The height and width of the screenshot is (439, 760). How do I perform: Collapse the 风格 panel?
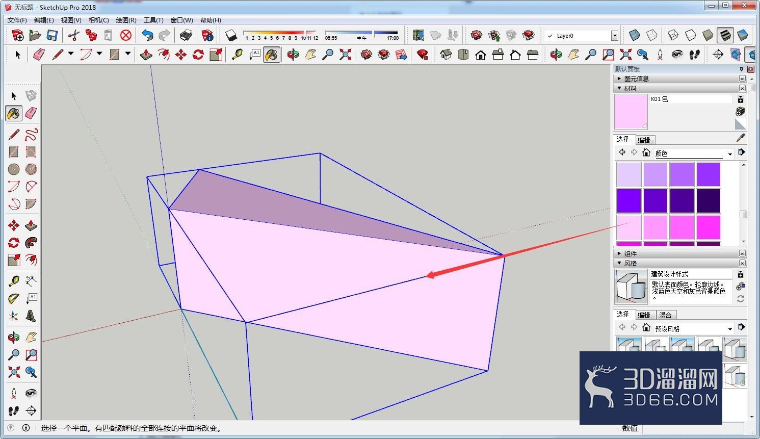pos(619,263)
